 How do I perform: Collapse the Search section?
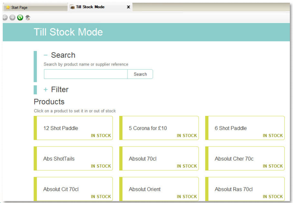point(46,55)
